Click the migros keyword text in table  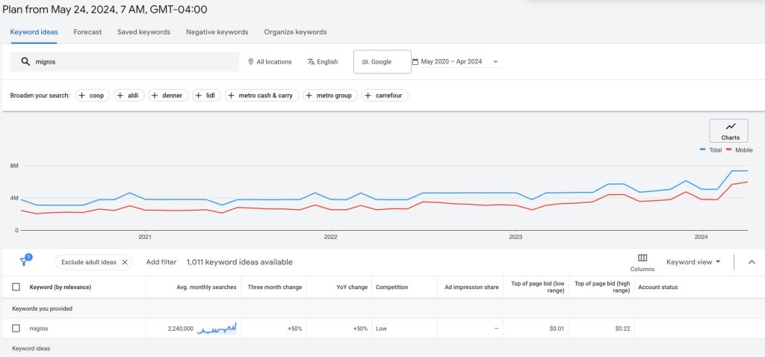[x=39, y=329]
